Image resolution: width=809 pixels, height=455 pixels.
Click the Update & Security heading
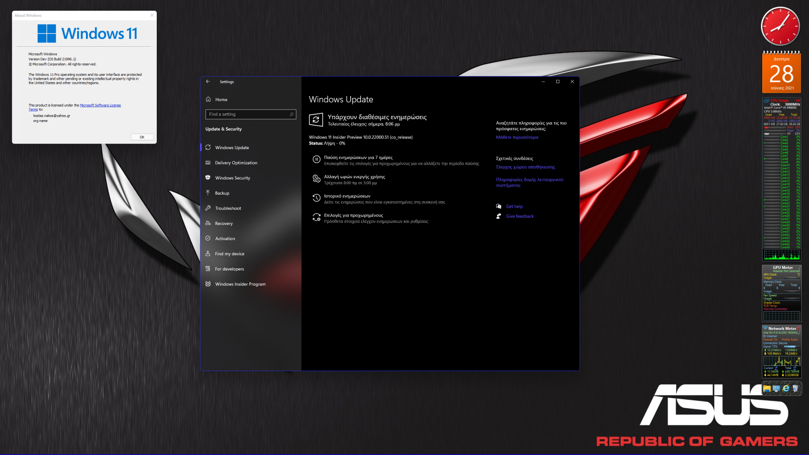223,129
